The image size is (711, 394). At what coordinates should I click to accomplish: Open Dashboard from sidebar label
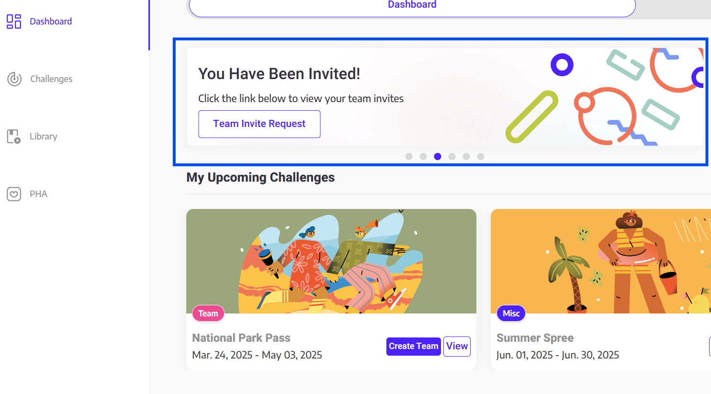tap(51, 22)
